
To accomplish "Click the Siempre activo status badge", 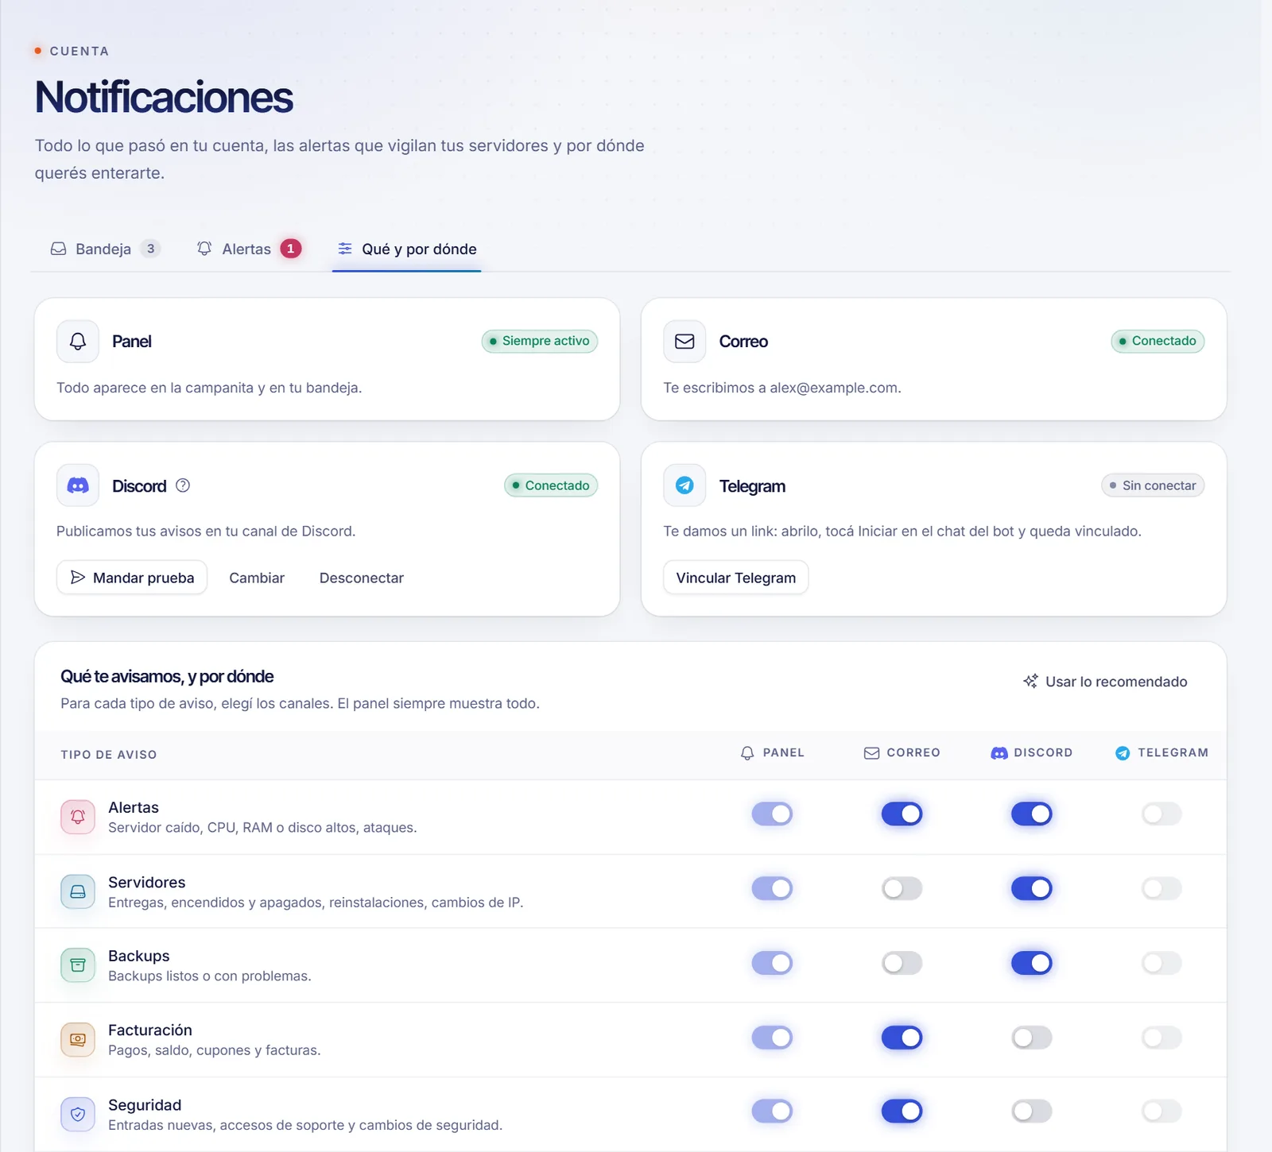I will (540, 341).
